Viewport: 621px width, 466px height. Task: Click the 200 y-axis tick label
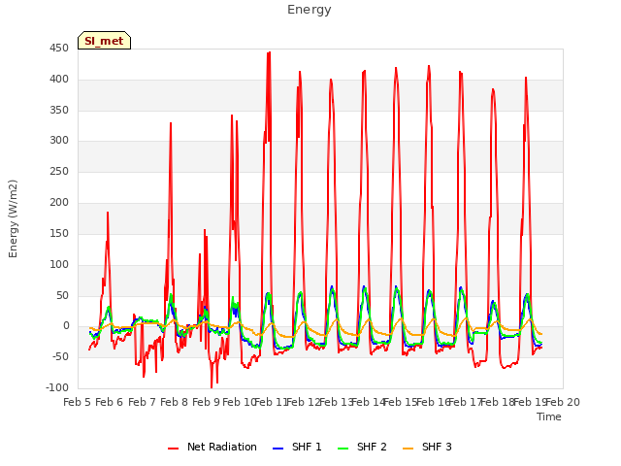(x=59, y=203)
